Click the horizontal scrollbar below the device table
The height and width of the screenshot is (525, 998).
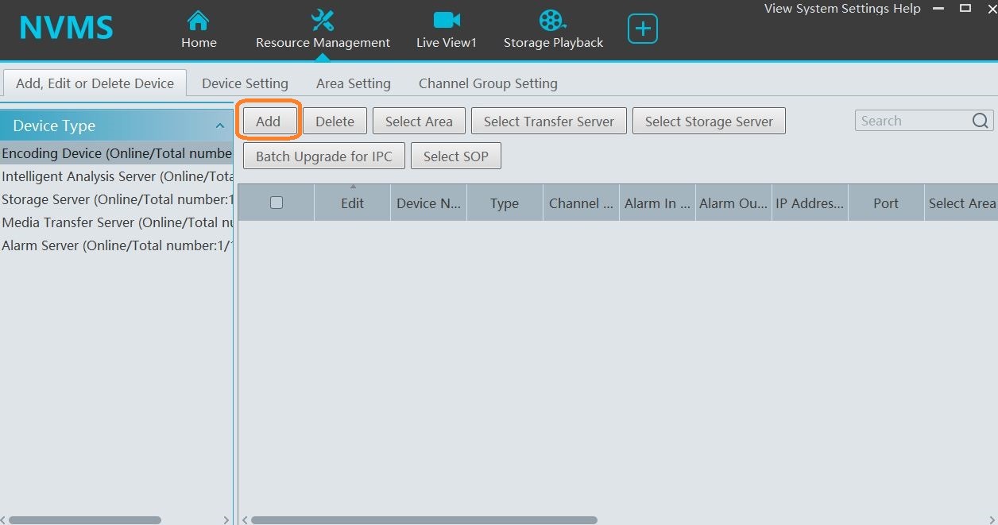tap(421, 519)
